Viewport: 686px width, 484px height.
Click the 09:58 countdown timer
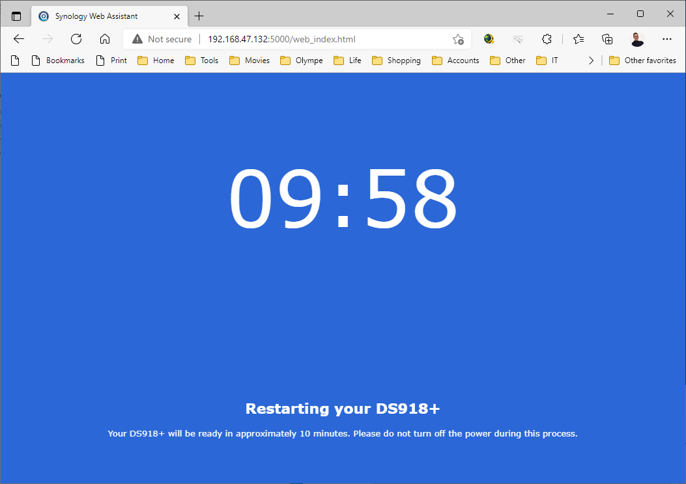pos(343,198)
